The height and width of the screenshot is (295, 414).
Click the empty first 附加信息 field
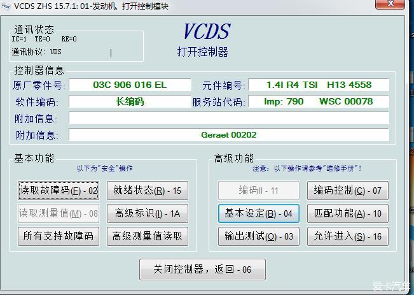coord(229,118)
